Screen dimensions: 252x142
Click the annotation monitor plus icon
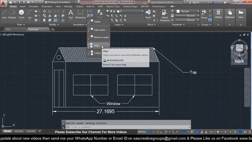coord(225,132)
